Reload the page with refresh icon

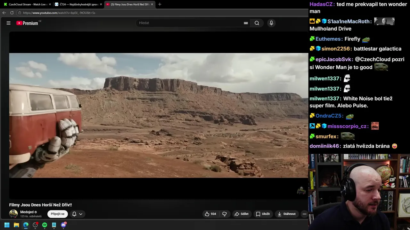coord(12,13)
